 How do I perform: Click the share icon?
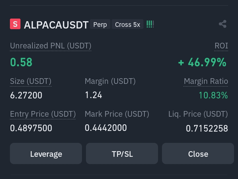[x=223, y=24]
